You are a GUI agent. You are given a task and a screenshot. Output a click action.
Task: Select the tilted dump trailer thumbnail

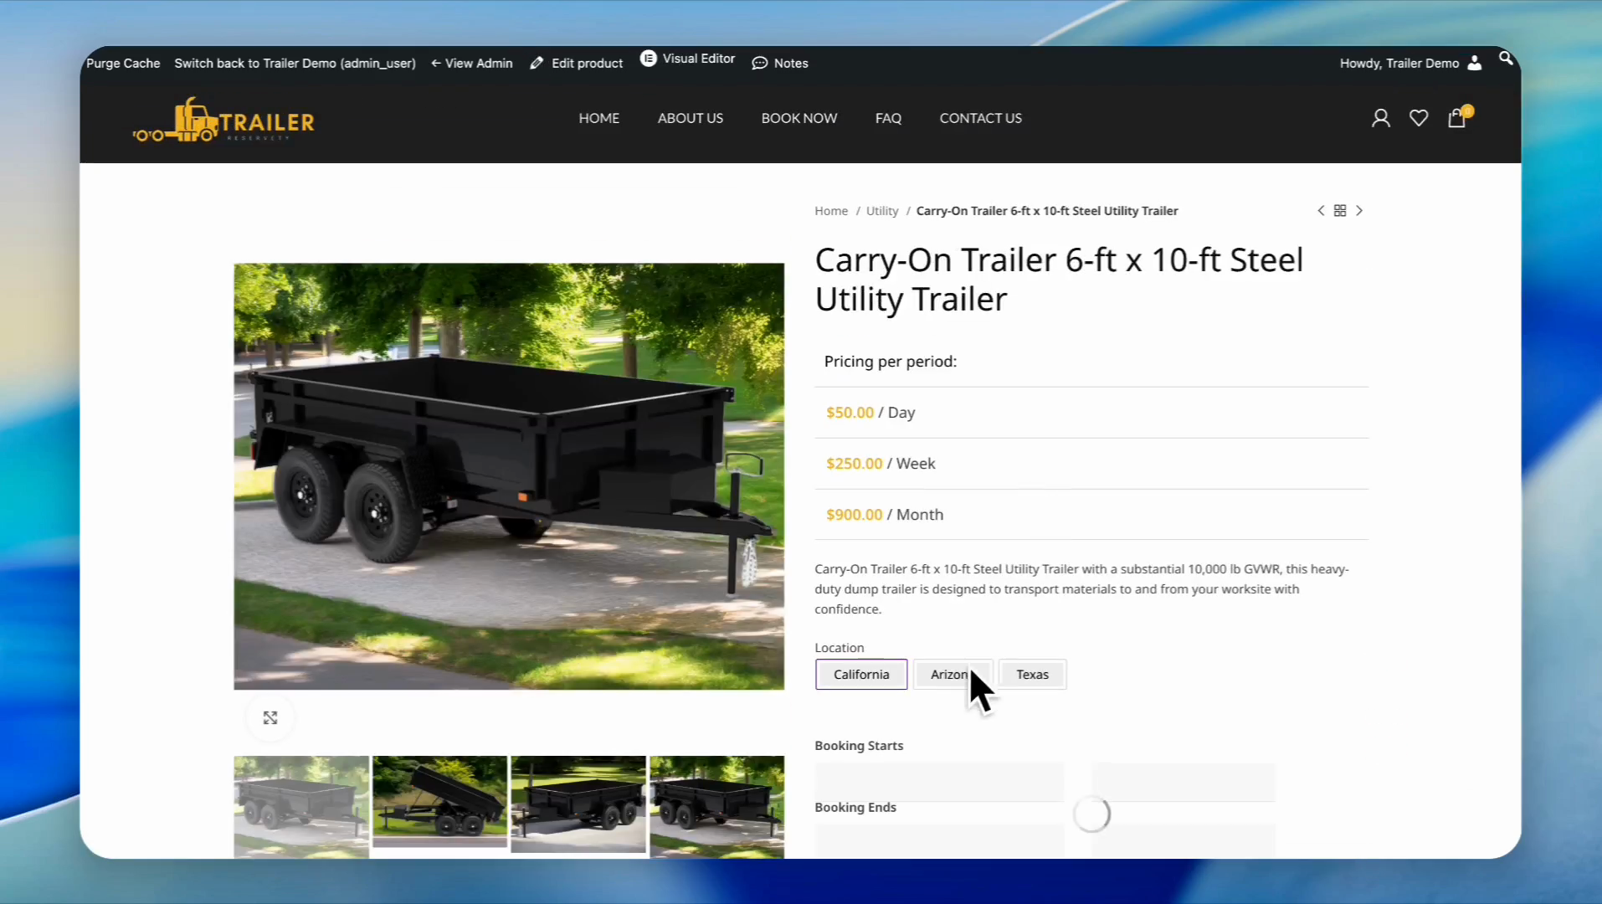(x=440, y=802)
